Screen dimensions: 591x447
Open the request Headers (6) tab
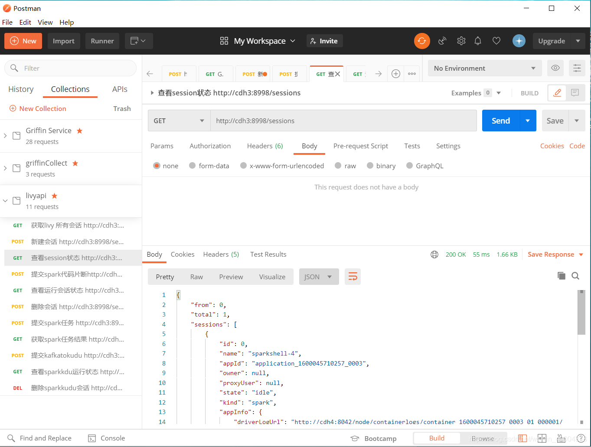[x=265, y=146]
